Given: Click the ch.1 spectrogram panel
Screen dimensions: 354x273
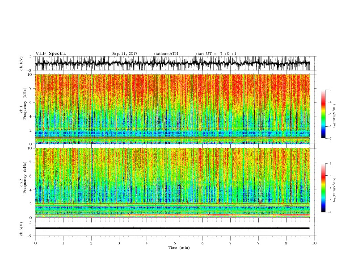Looking at the screenshot, I should (x=172, y=109).
